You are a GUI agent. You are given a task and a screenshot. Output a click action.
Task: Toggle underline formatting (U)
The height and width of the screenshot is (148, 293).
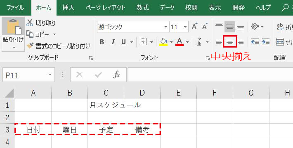click(x=123, y=42)
